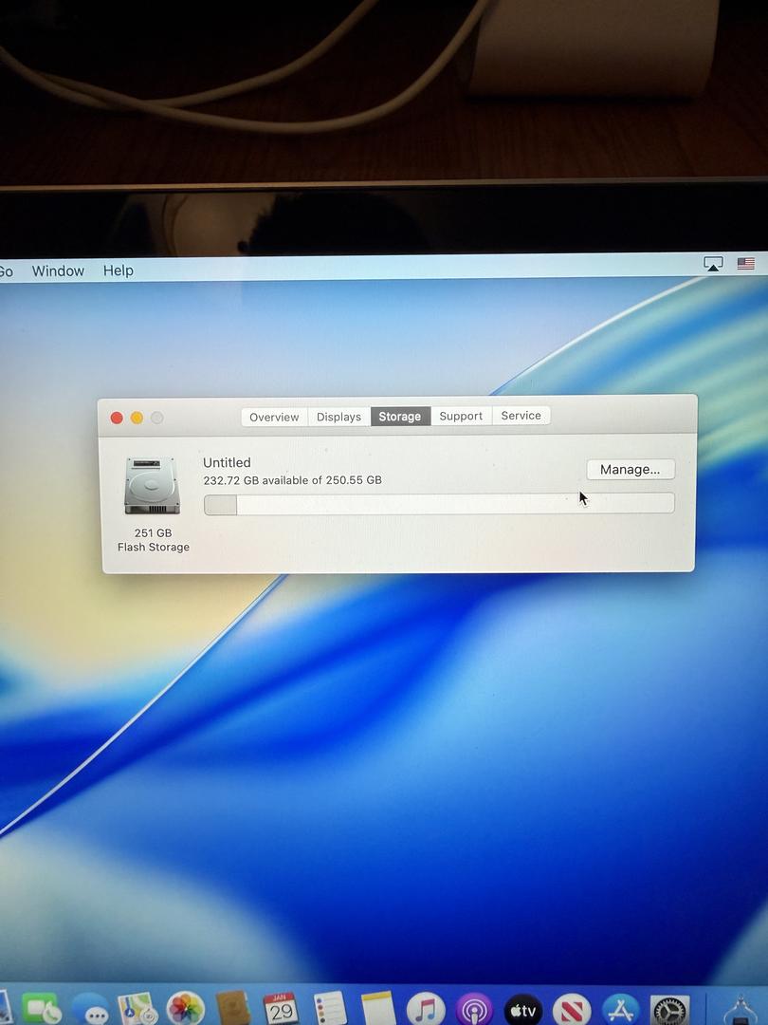The image size is (768, 1025).
Task: Open the Photos app icon
Action: point(186,1010)
